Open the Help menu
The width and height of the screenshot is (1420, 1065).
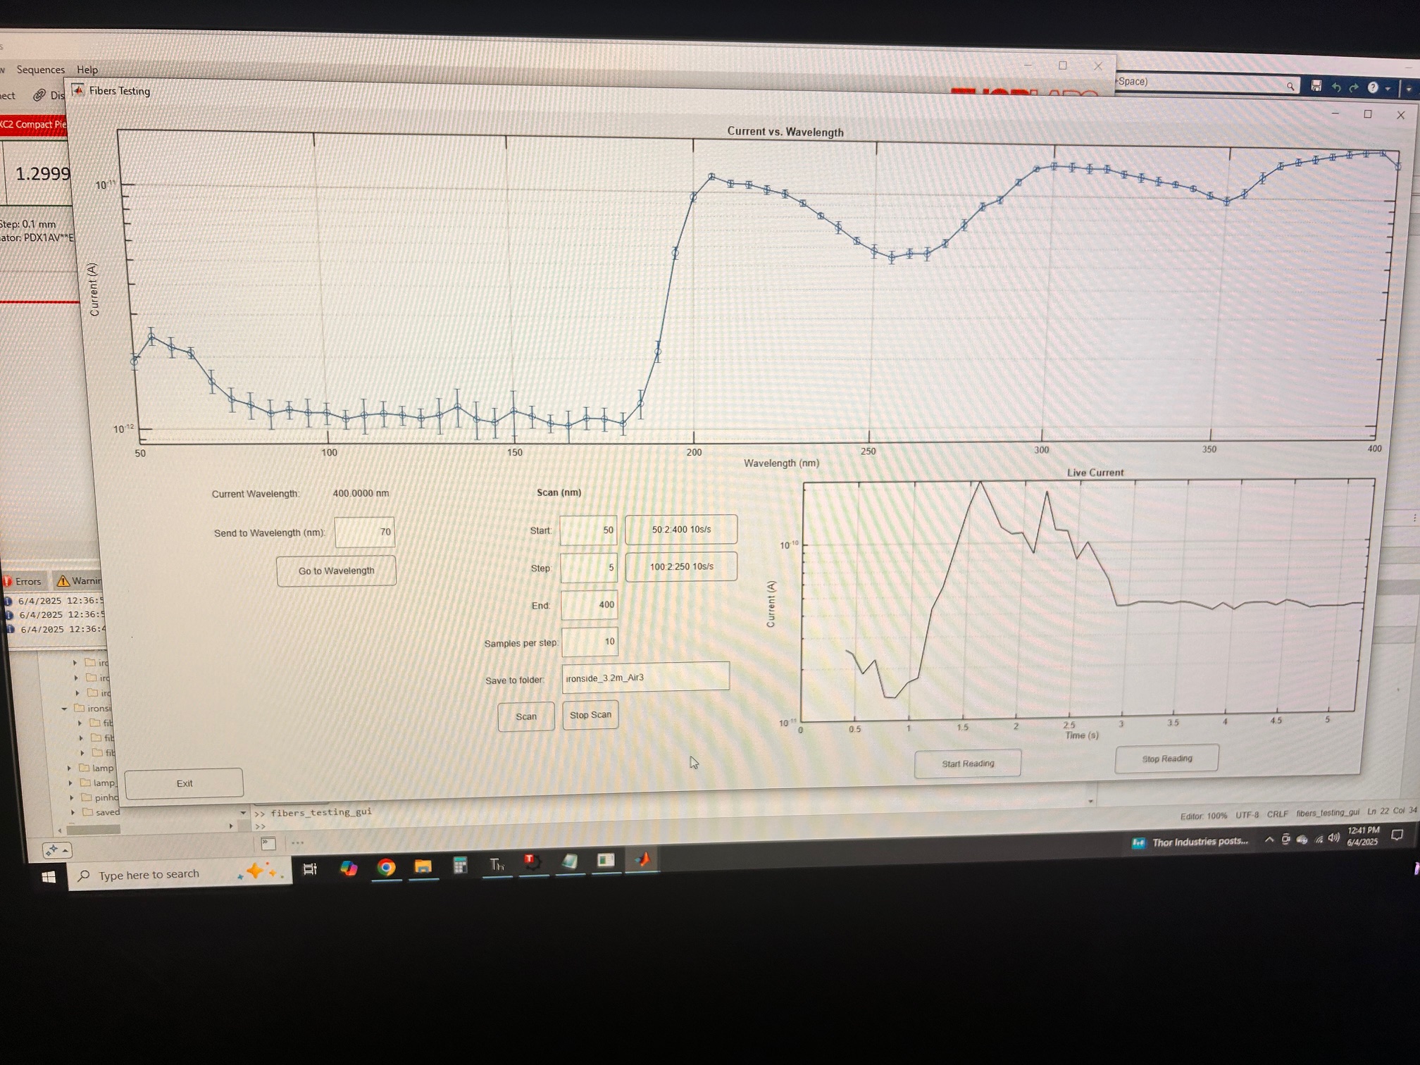87,70
